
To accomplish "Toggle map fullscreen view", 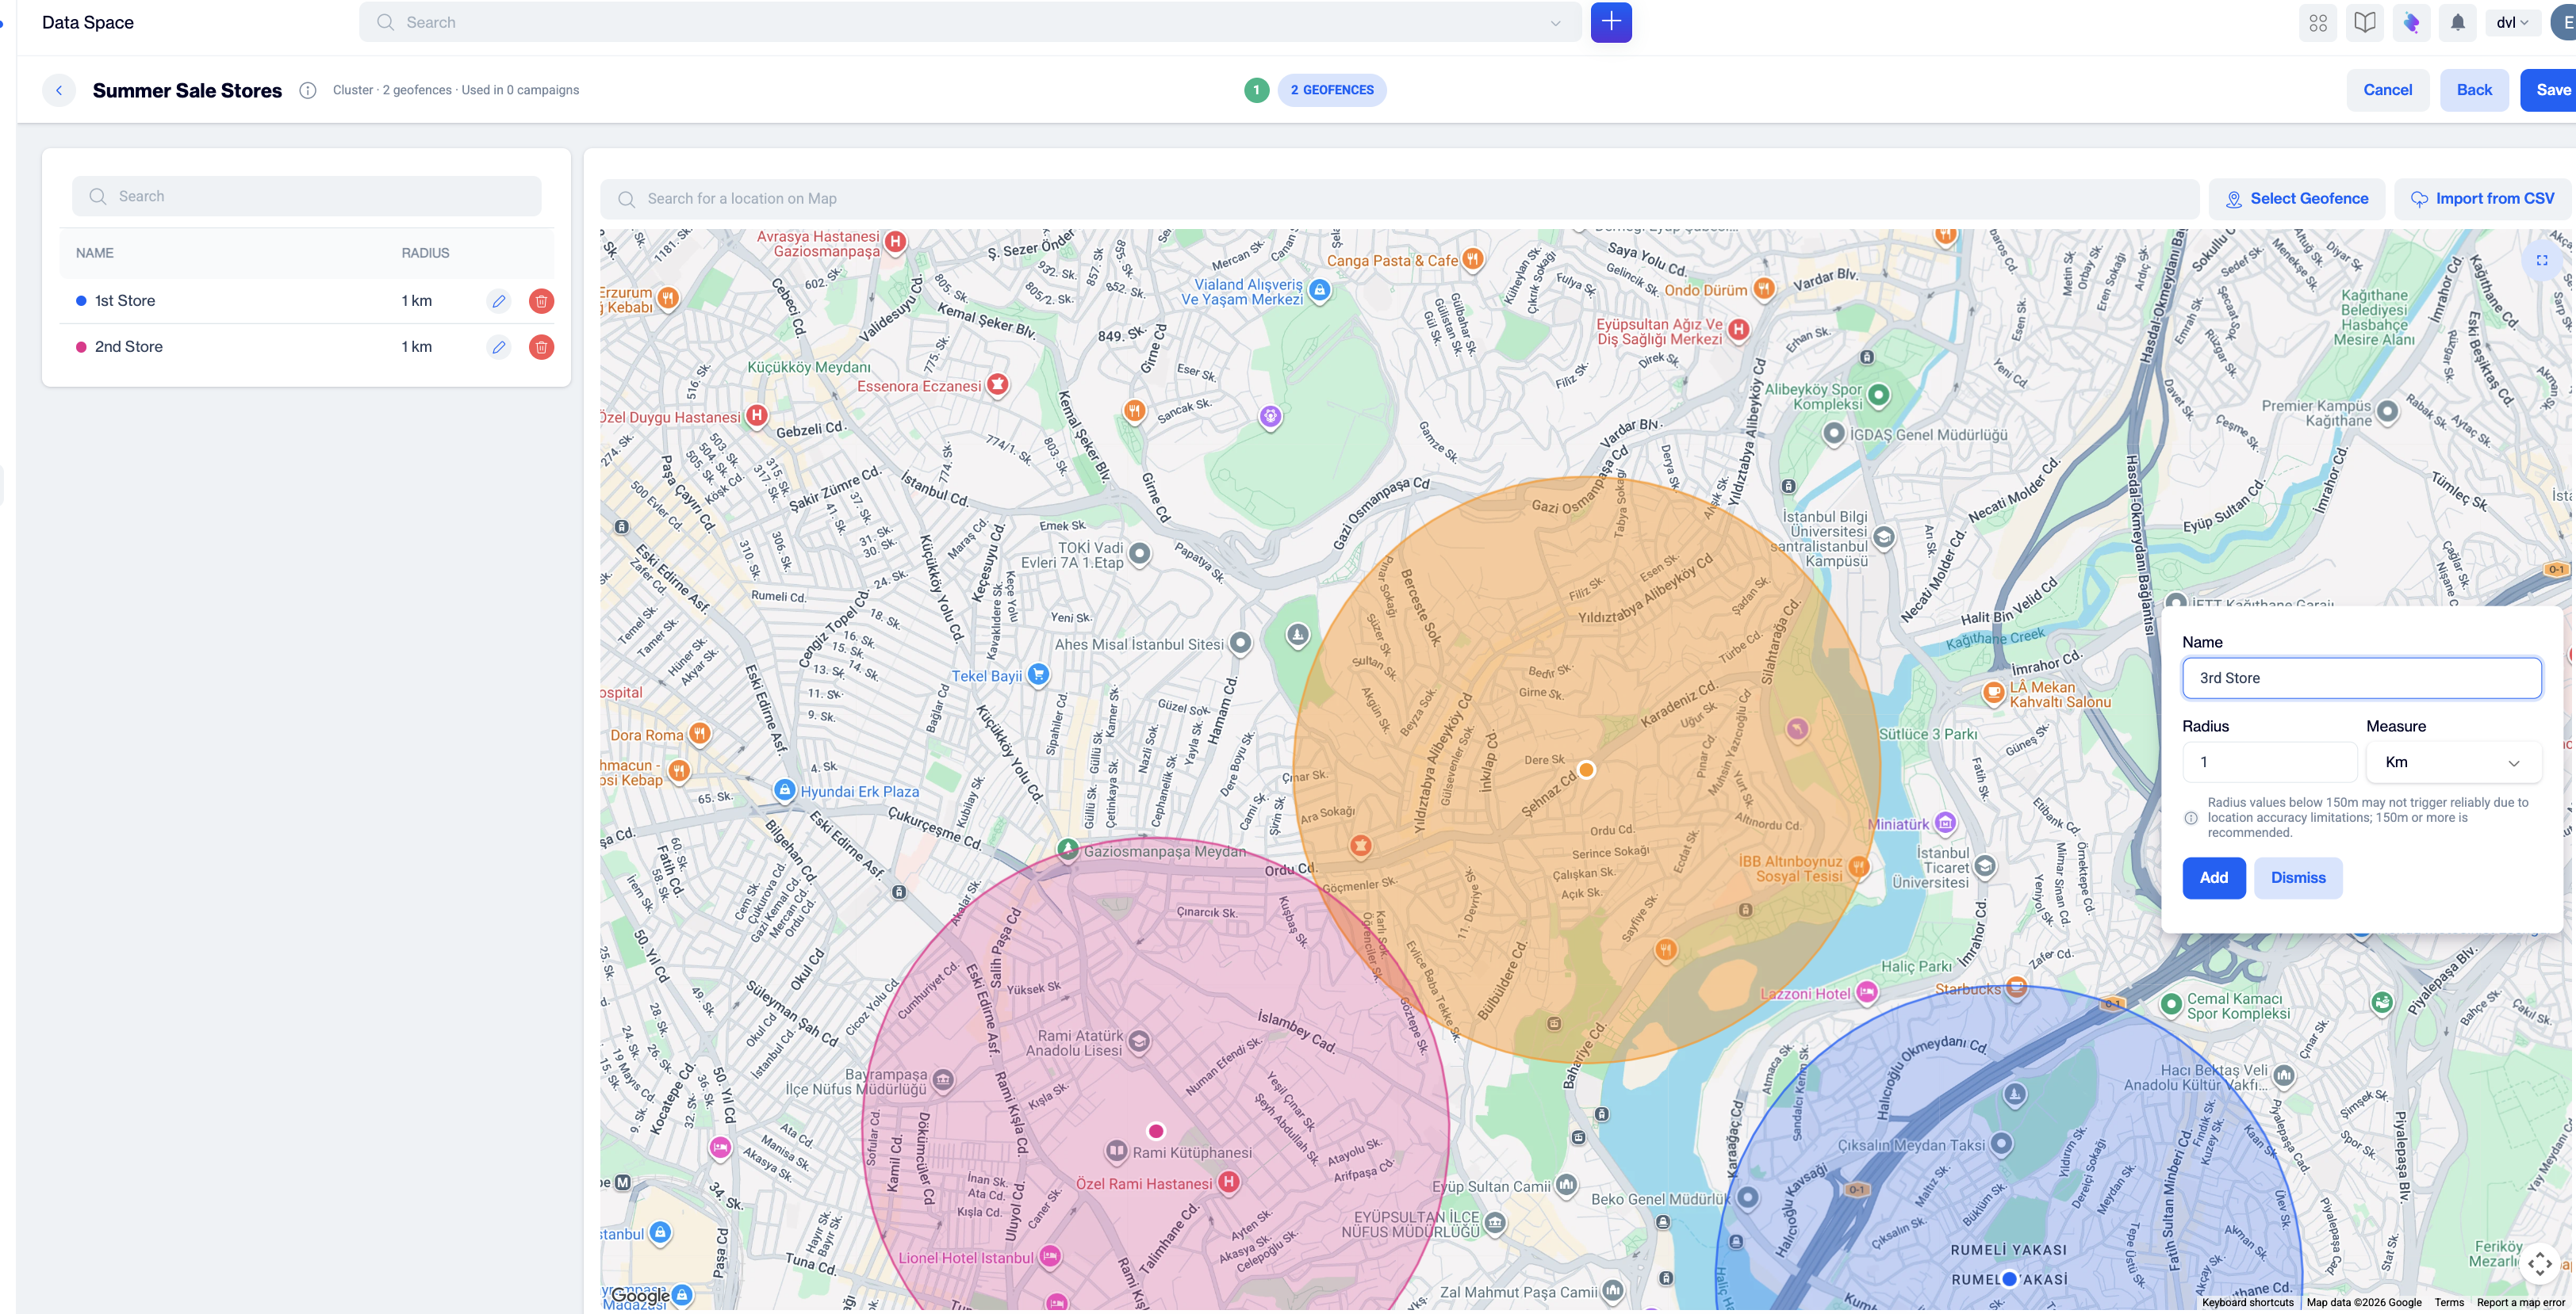I will tap(2542, 261).
